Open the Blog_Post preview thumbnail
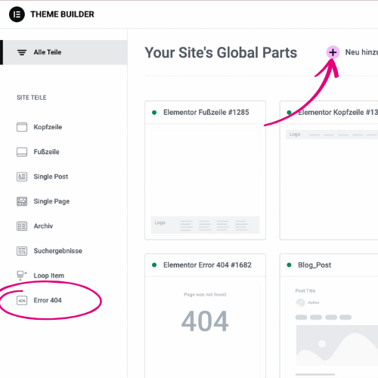The image size is (378, 378). click(x=332, y=330)
